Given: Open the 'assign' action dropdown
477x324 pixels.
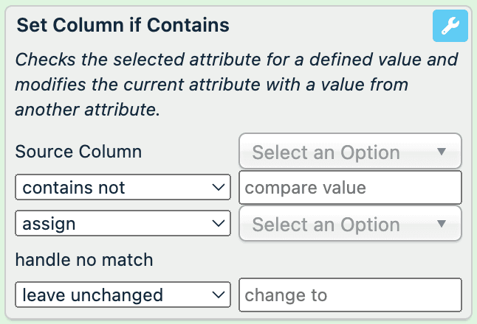Looking at the screenshot, I should click(x=122, y=223).
